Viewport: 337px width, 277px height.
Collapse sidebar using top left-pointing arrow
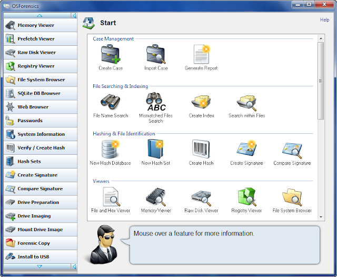(x=74, y=15)
